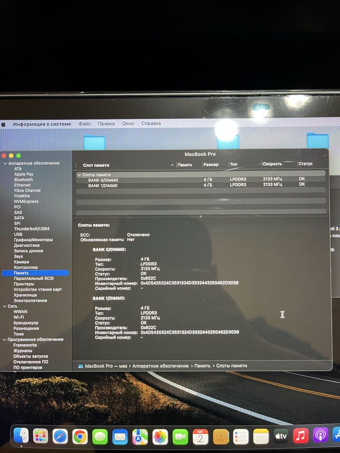340x453 pixels.
Task: Click Память in the bottom path bar
Action: coord(202,366)
